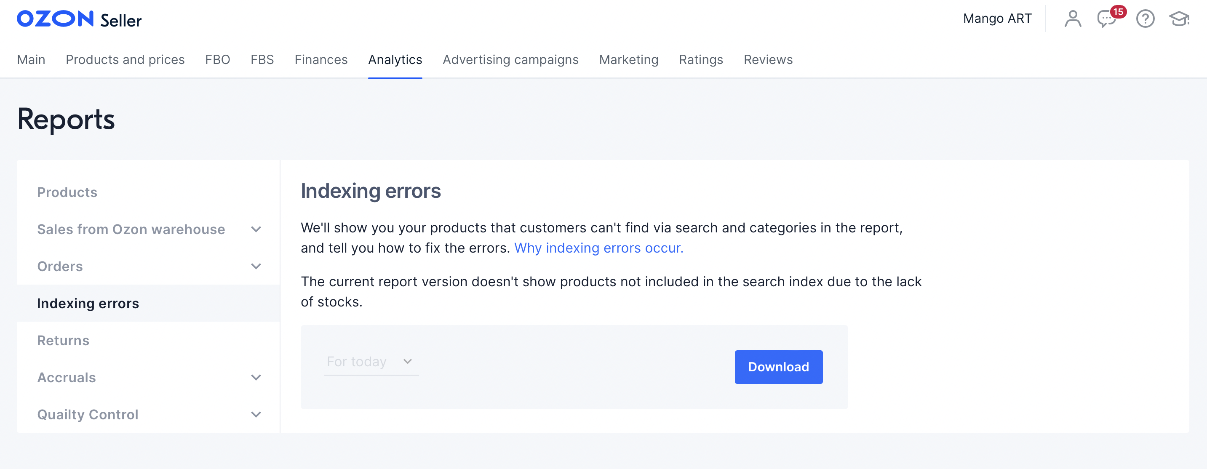1207x469 pixels.
Task: Expand Sales from Ozon warehouse chevron
Action: point(256,229)
